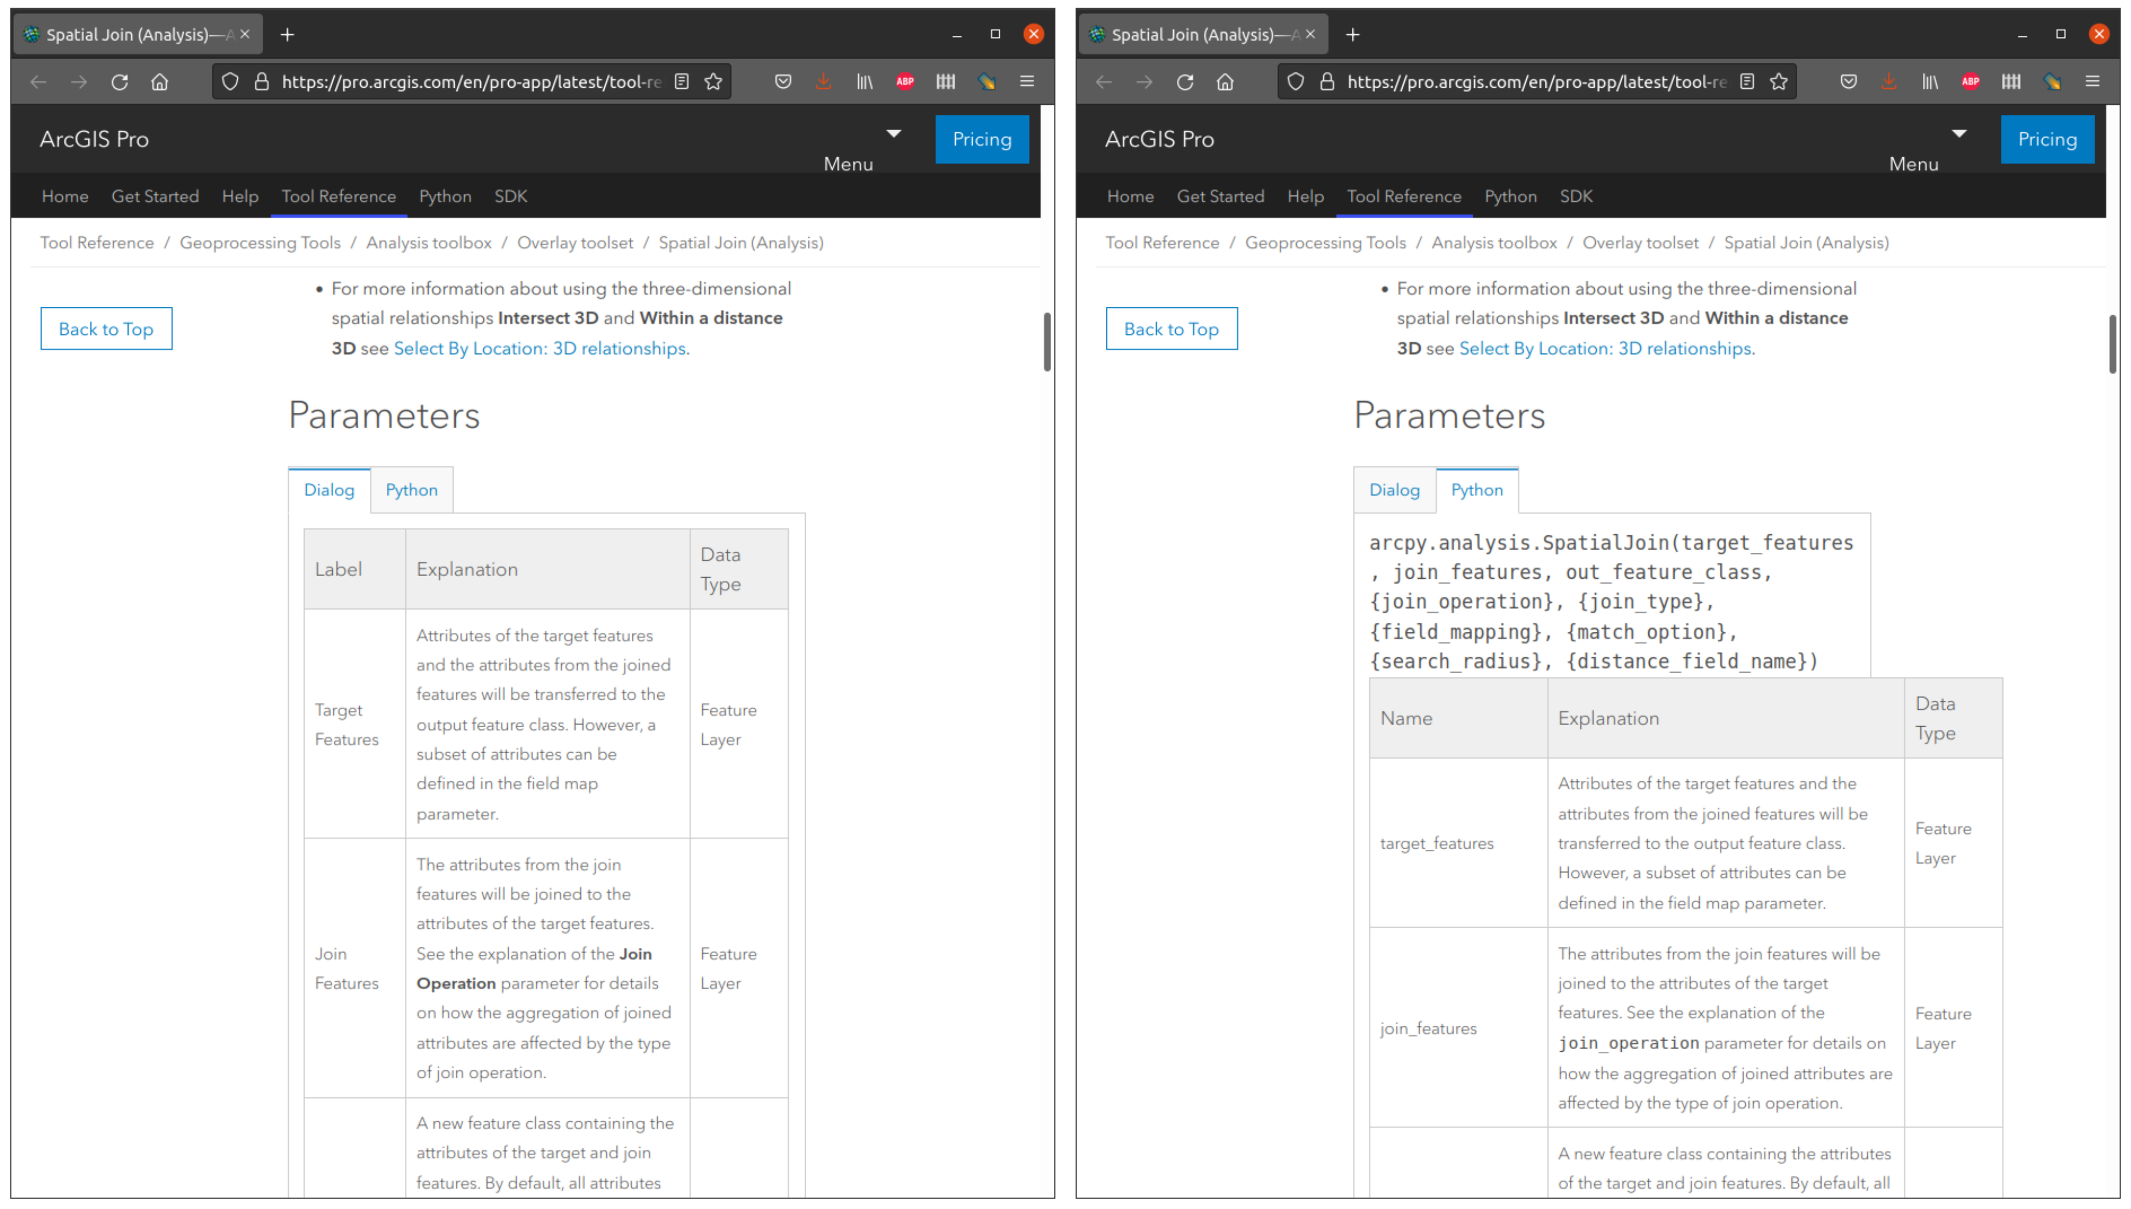
Task: Bookmark page with star in left window
Action: click(x=713, y=81)
